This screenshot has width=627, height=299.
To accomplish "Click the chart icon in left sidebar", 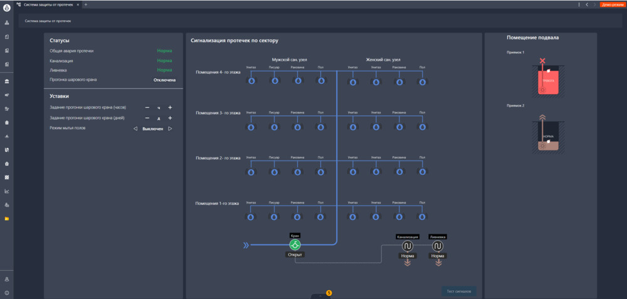I will (x=6, y=191).
